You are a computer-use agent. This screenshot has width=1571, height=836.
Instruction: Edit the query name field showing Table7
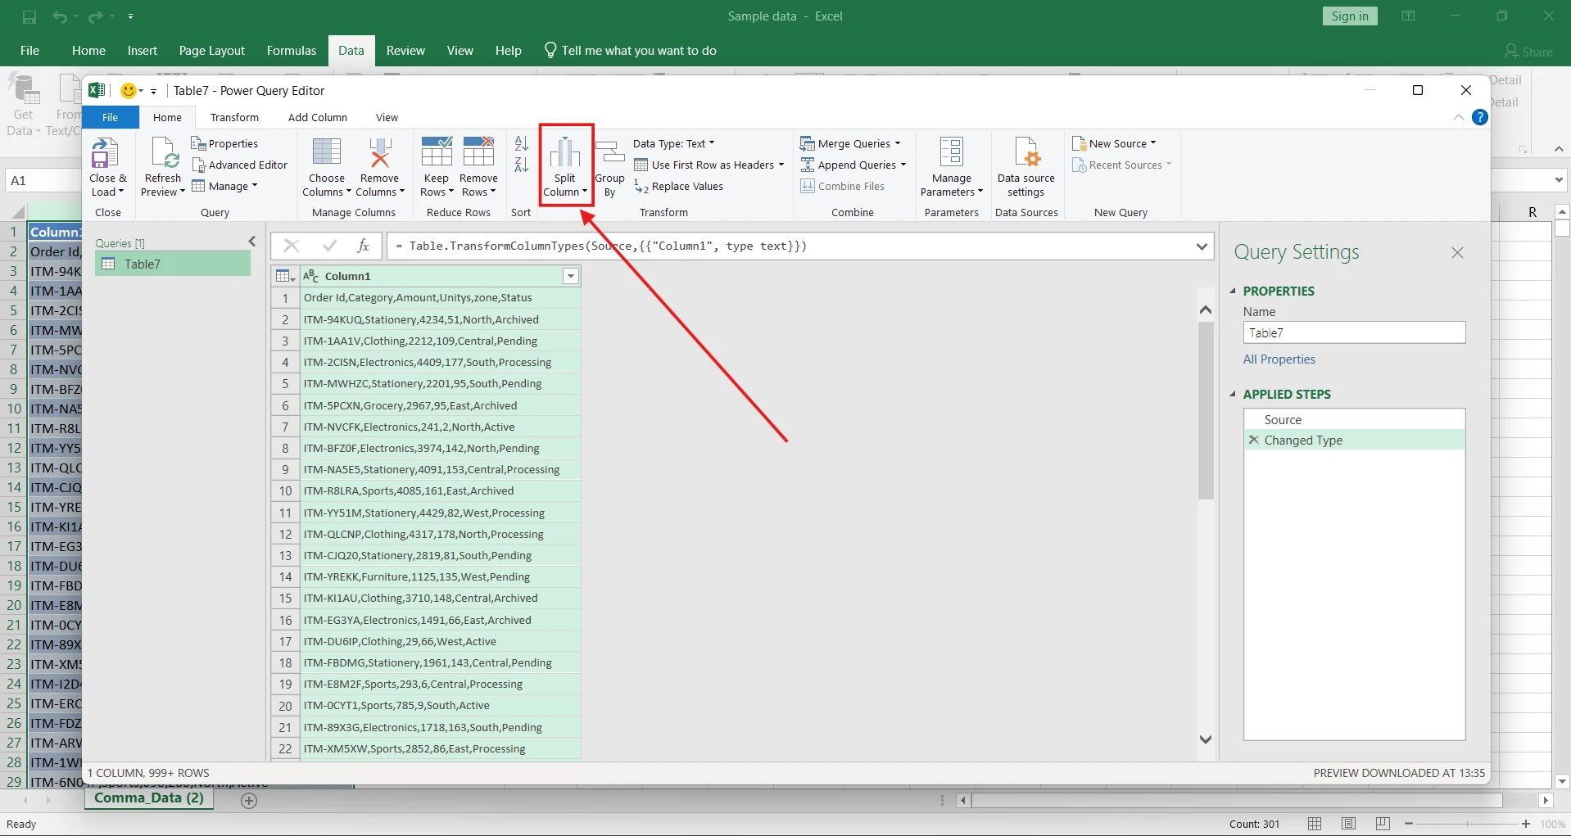point(1353,332)
